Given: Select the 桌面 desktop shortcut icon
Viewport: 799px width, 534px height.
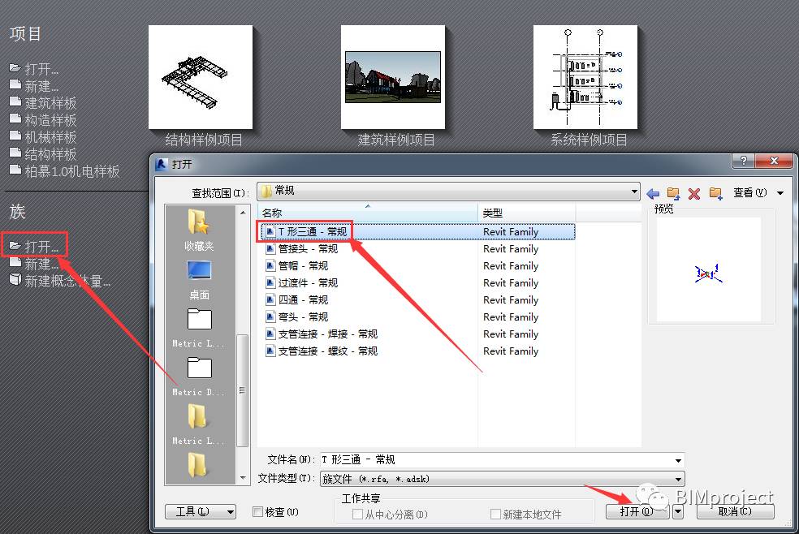Looking at the screenshot, I should tap(199, 279).
